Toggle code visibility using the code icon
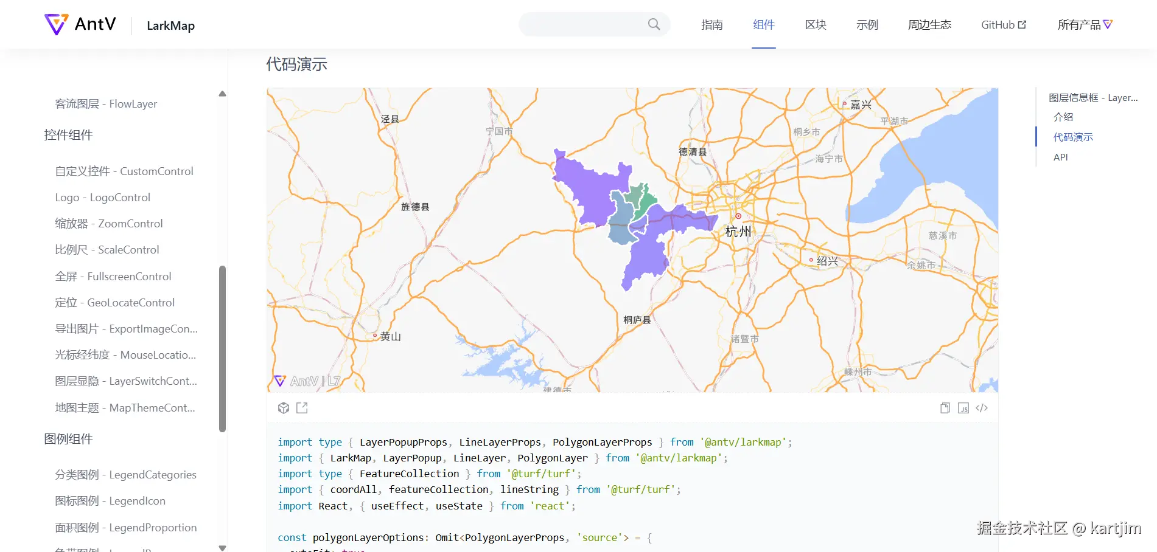The width and height of the screenshot is (1157, 552). (982, 408)
